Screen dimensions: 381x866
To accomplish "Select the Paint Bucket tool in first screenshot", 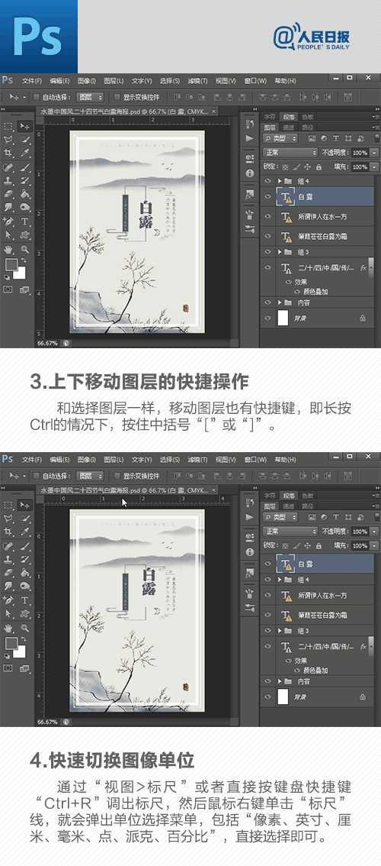I will (25, 194).
